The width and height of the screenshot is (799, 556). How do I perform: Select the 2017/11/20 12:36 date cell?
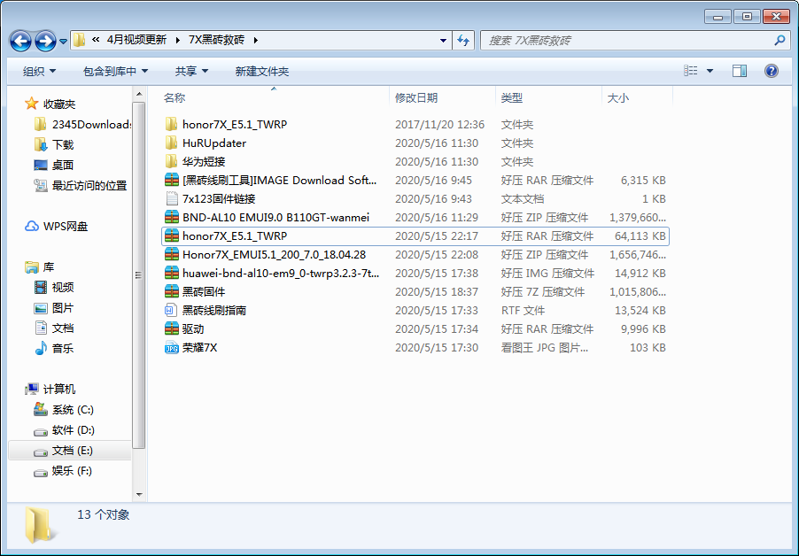tap(439, 124)
